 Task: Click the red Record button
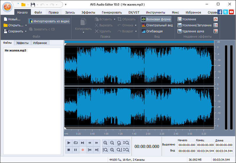[83, 150]
